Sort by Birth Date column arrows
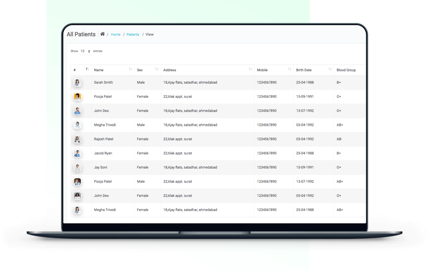Viewport: 433px width, 271px height. (330, 70)
